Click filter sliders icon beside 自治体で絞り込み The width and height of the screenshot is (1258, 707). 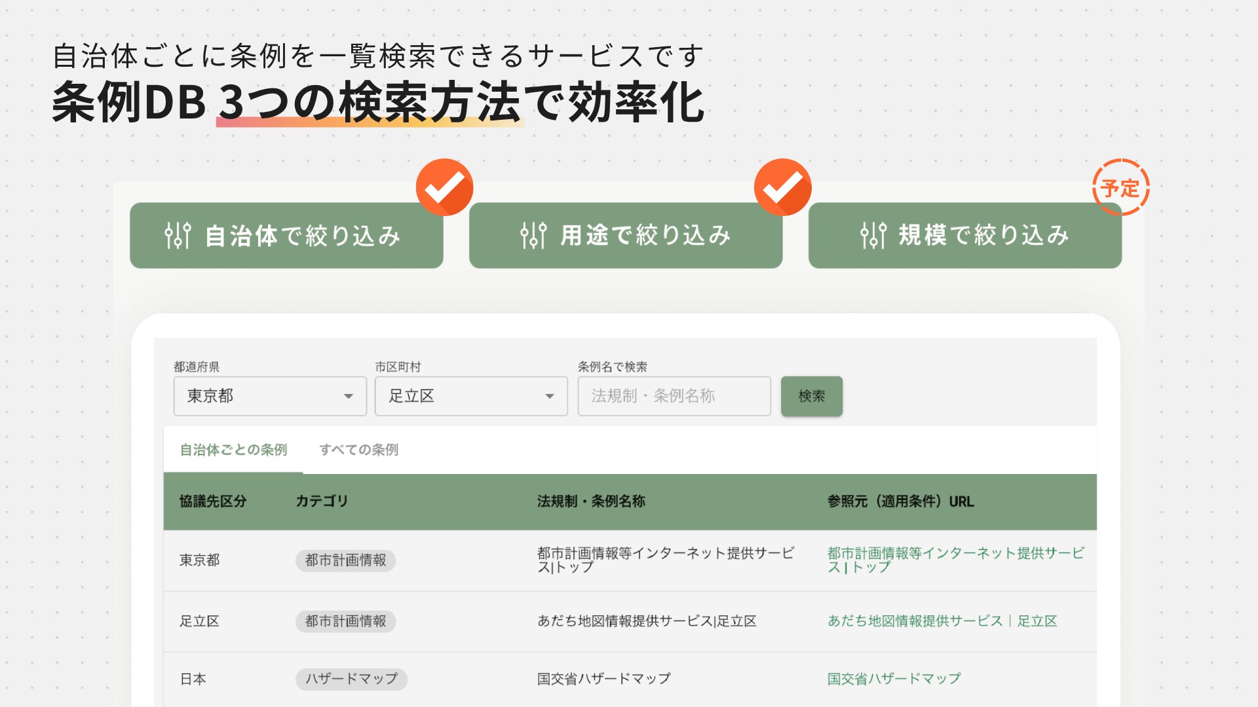point(178,236)
